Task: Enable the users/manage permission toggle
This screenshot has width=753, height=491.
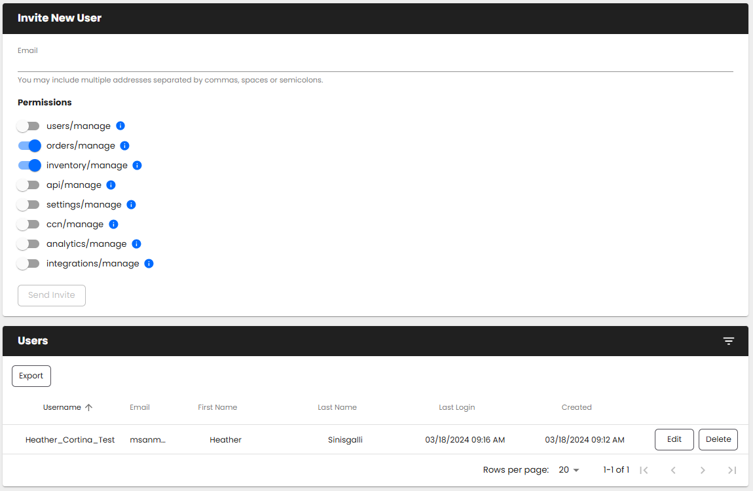Action: click(29, 126)
